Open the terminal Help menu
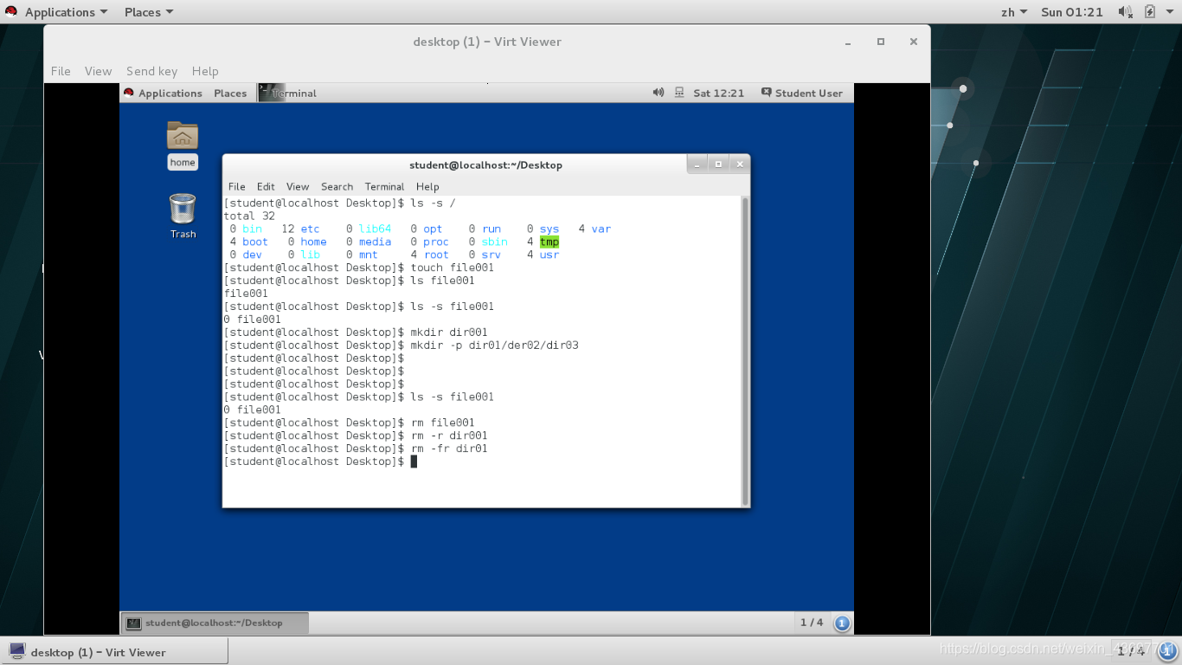The width and height of the screenshot is (1182, 665). click(x=427, y=186)
